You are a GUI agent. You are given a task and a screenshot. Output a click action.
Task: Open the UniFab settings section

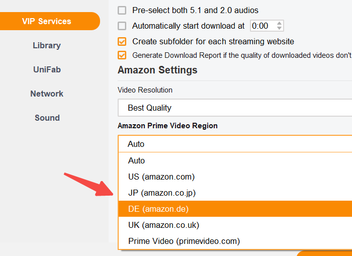pyautogui.click(x=47, y=69)
